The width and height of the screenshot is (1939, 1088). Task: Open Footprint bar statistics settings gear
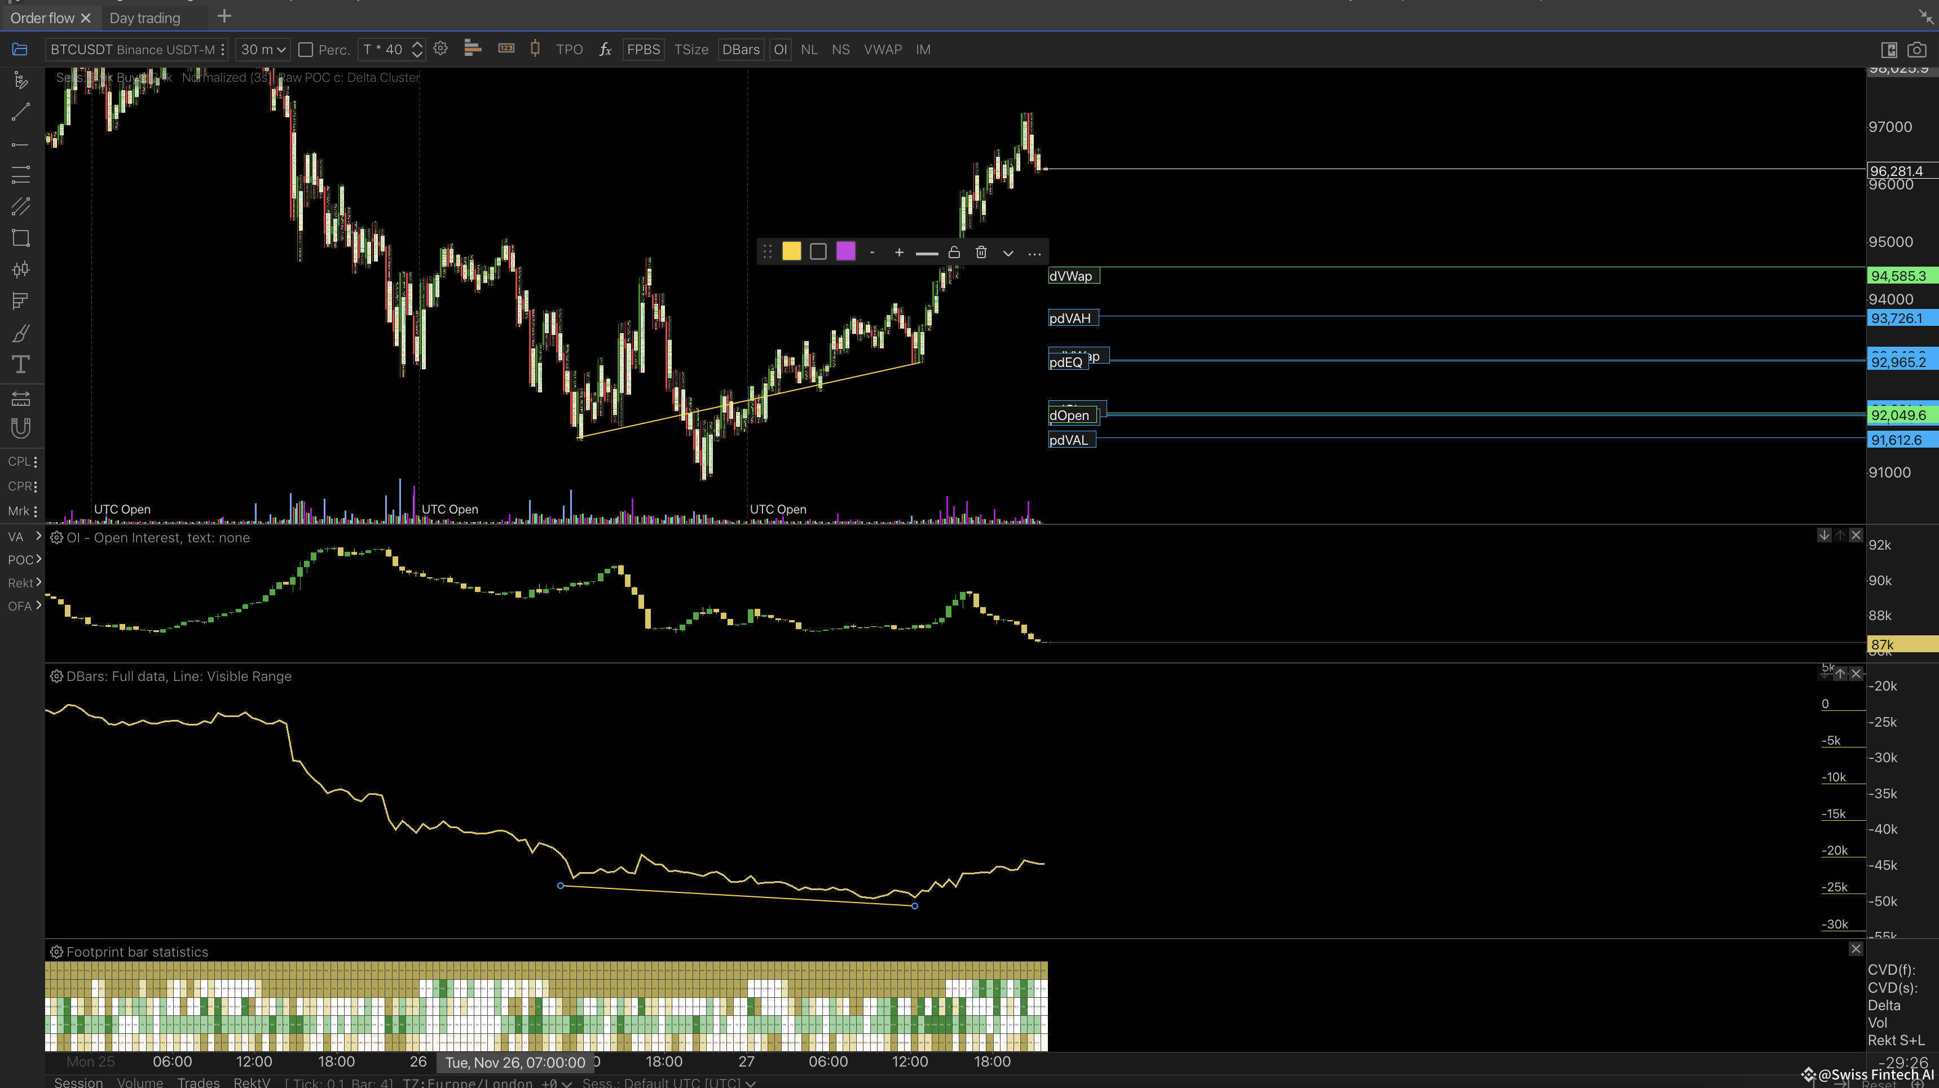pyautogui.click(x=56, y=952)
